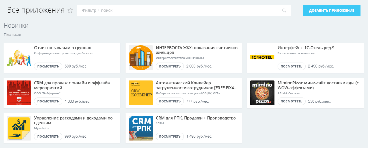The height and width of the screenshot is (148, 368).
Task: Click Посмотреть for the 2 000 руб. app
Action: (170, 66)
